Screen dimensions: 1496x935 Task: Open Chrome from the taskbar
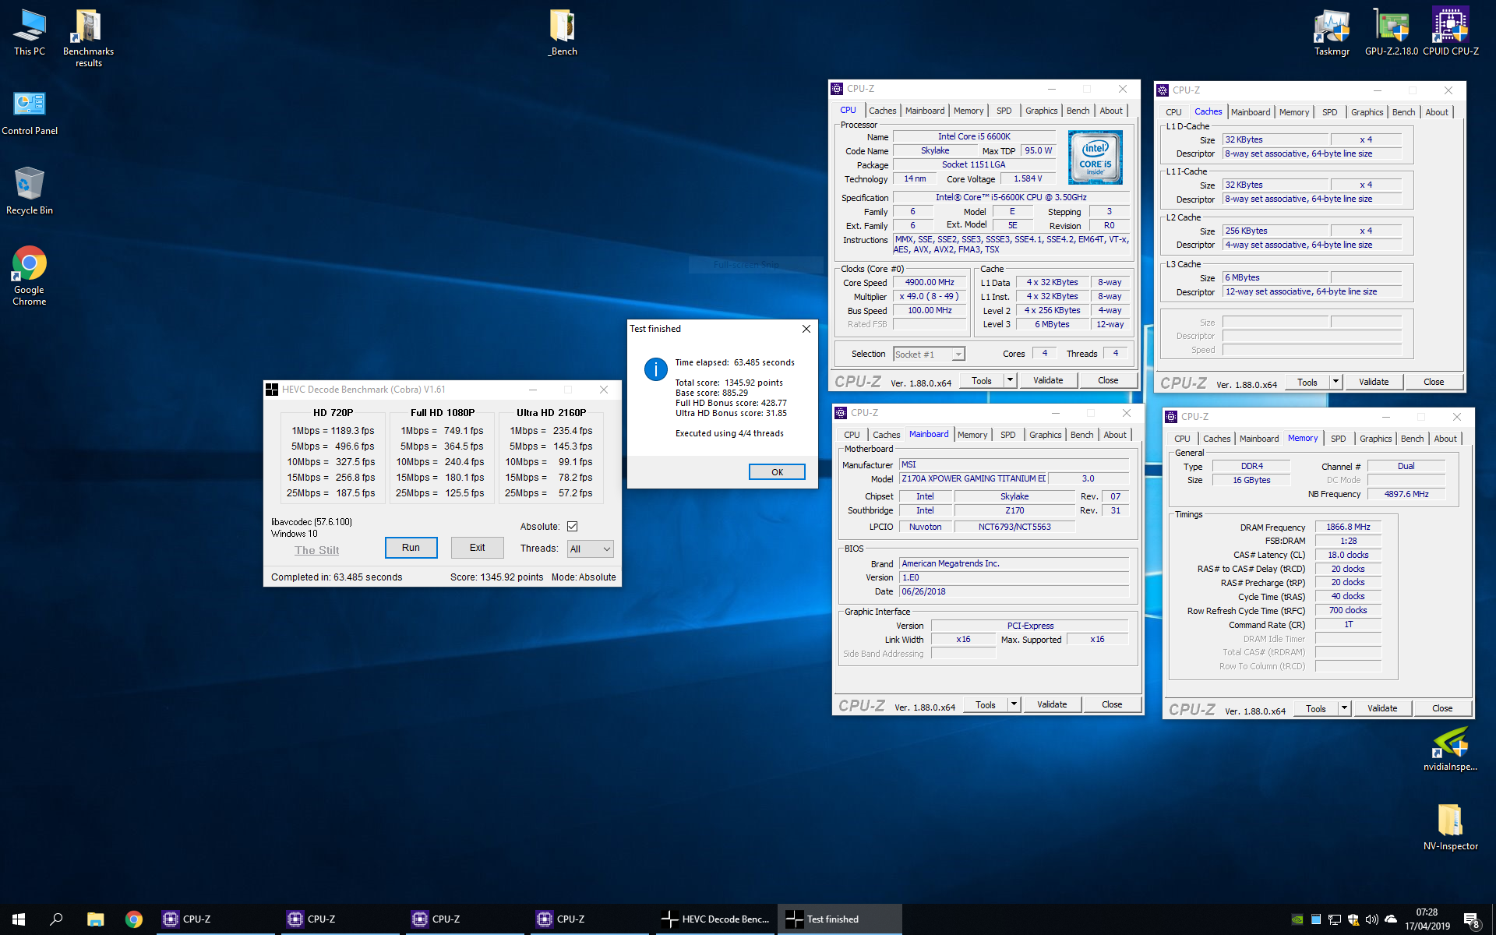tap(134, 919)
